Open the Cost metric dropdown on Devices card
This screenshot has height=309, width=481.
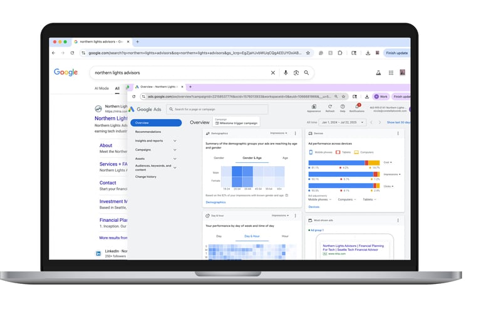click(388, 162)
